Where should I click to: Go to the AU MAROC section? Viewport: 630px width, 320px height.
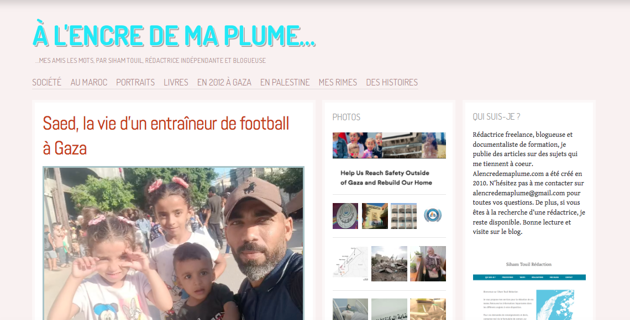point(89,82)
